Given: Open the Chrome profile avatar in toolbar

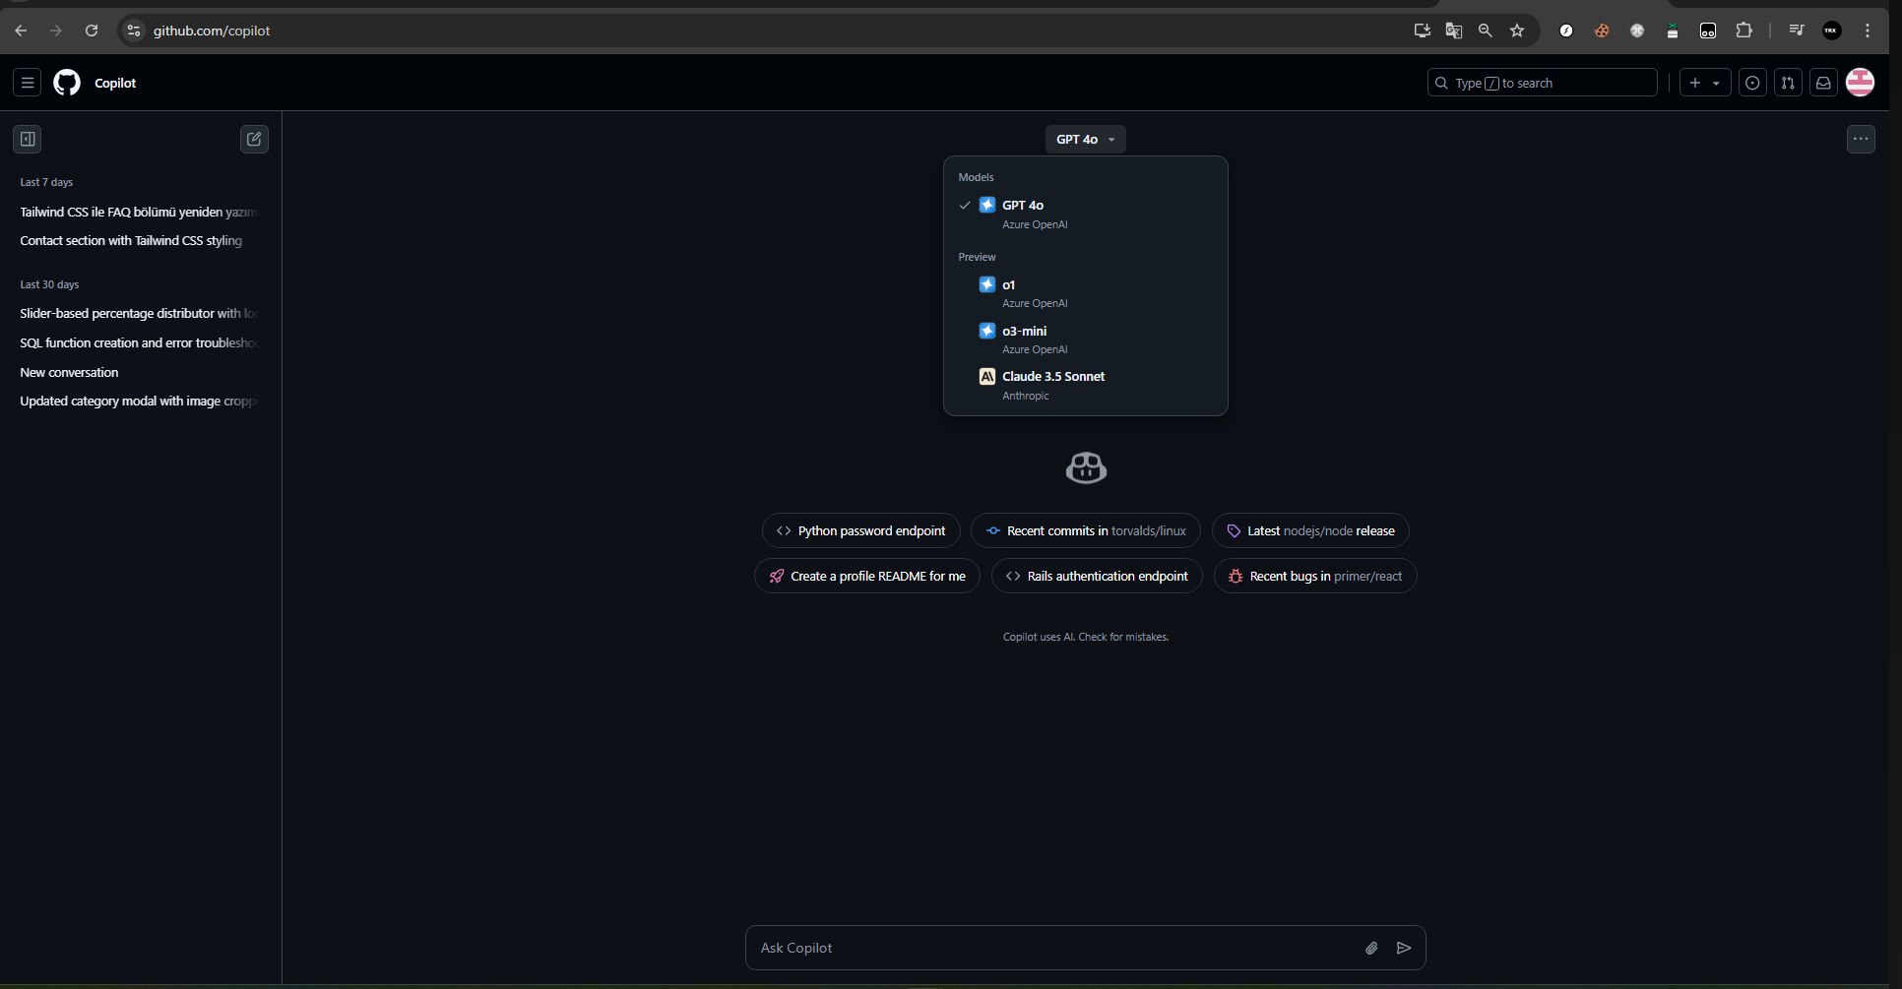Looking at the screenshot, I should (x=1832, y=31).
